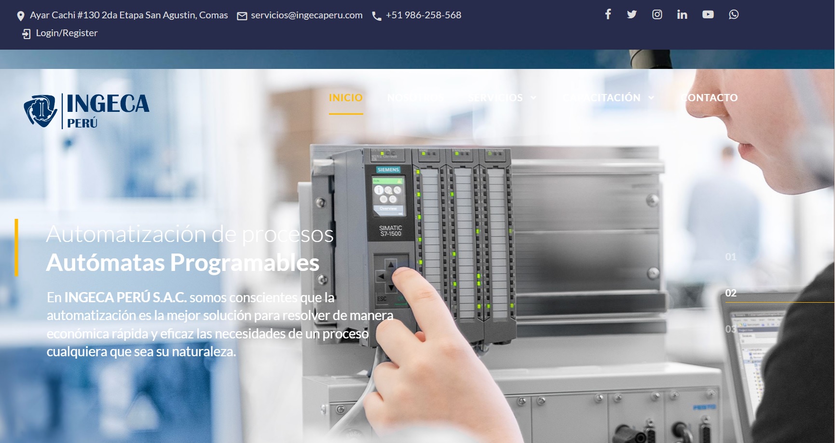Click the envelope email icon
Viewport: 835px width, 443px height.
pyautogui.click(x=242, y=16)
